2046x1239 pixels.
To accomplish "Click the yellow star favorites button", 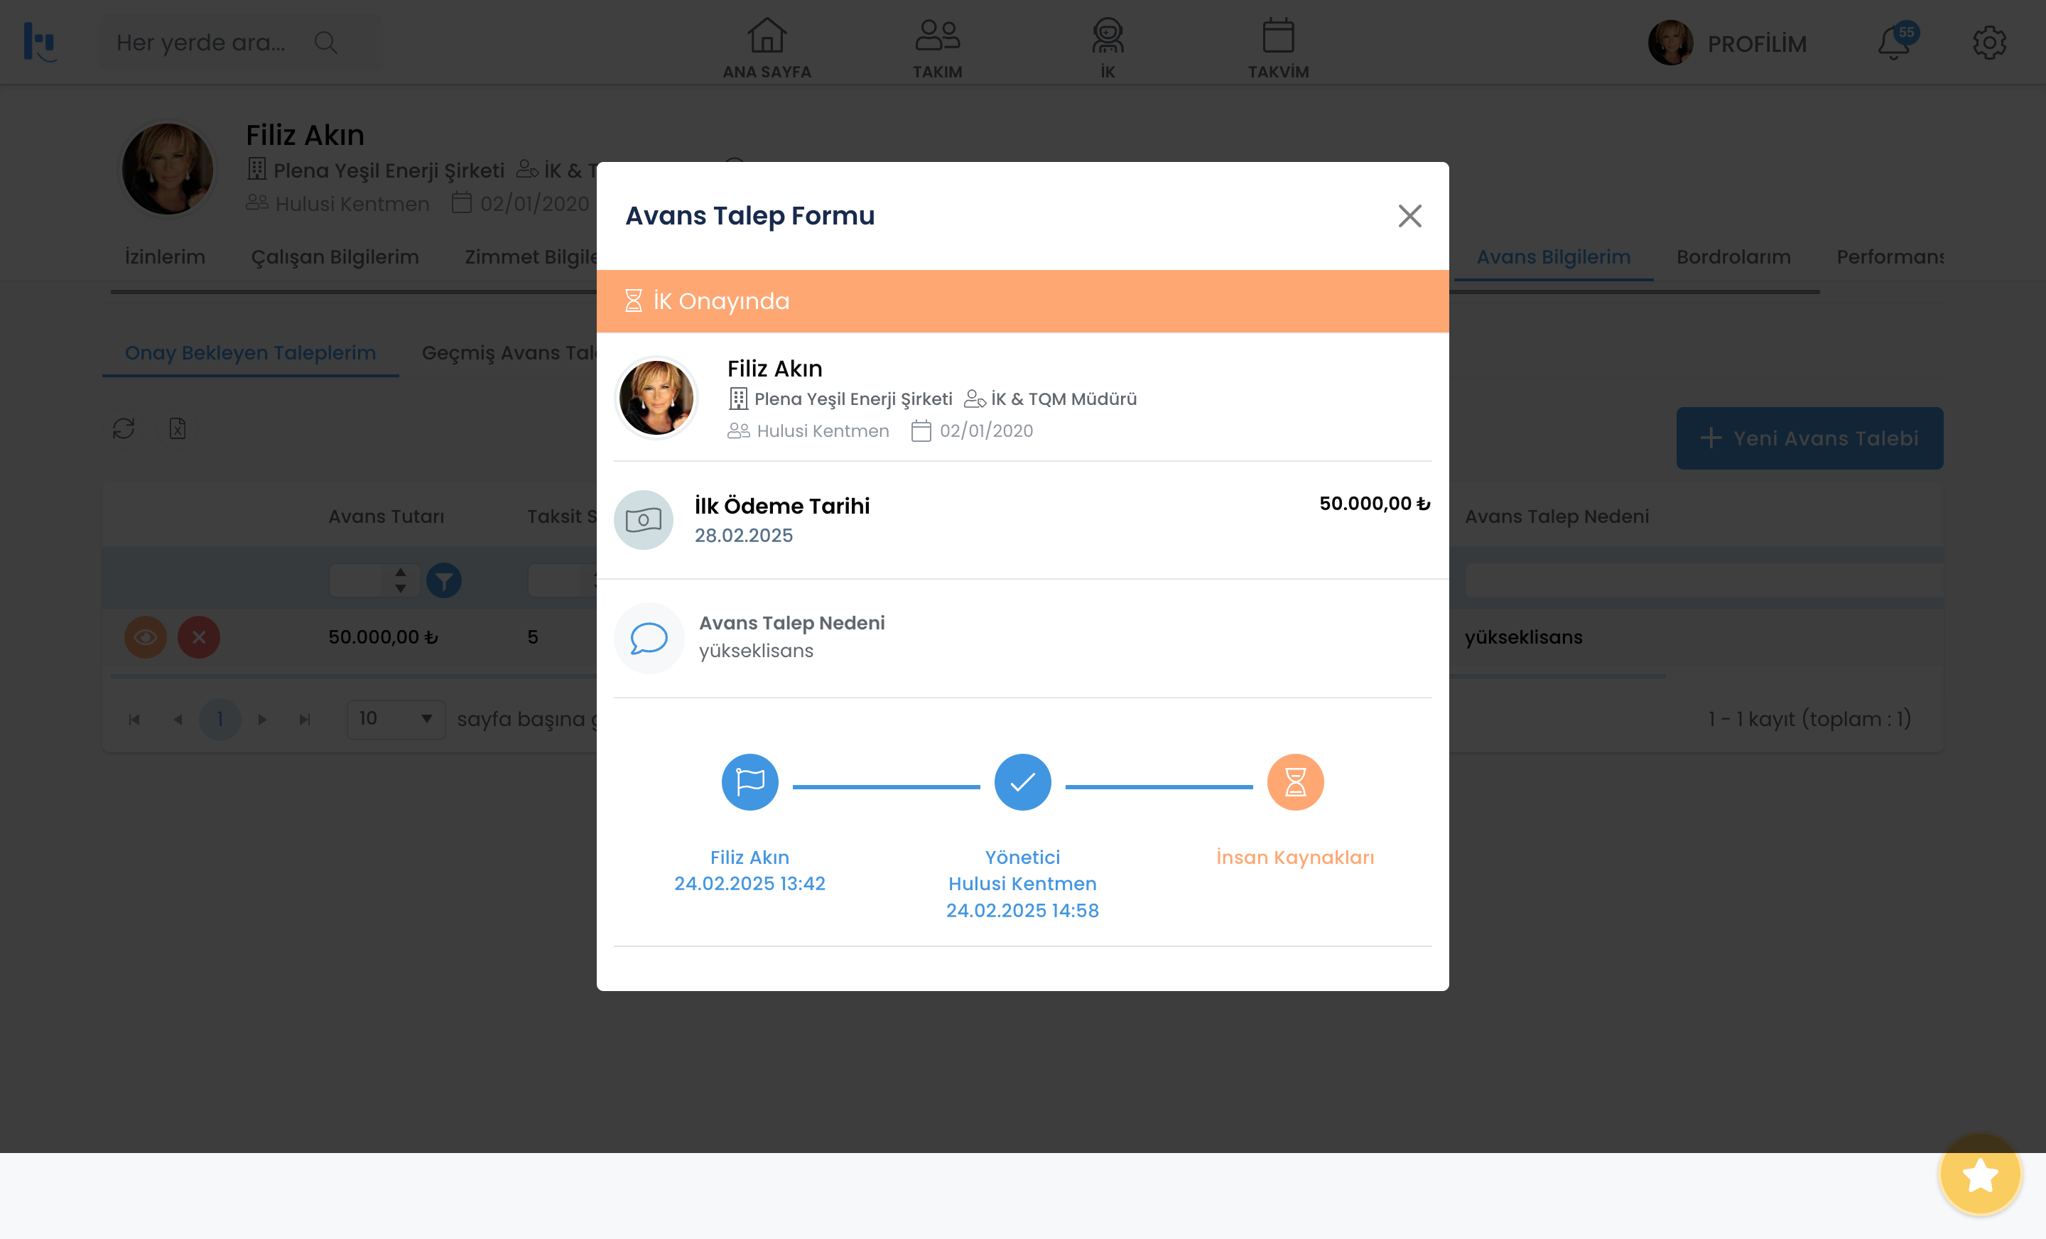I will [1979, 1174].
